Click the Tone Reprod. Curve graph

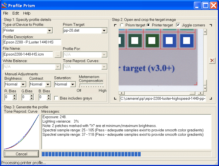click(x=22, y=132)
